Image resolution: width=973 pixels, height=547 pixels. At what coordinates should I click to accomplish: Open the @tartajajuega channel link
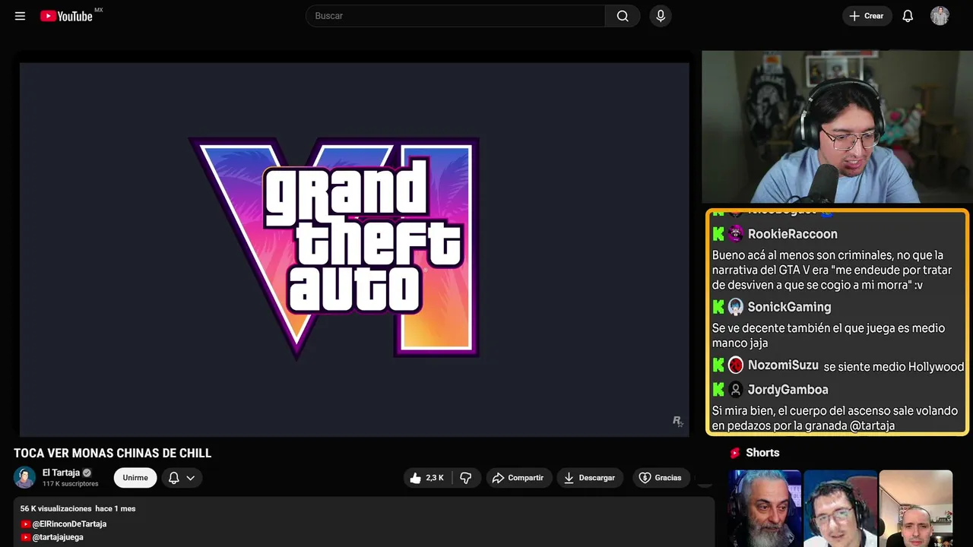pyautogui.click(x=58, y=537)
